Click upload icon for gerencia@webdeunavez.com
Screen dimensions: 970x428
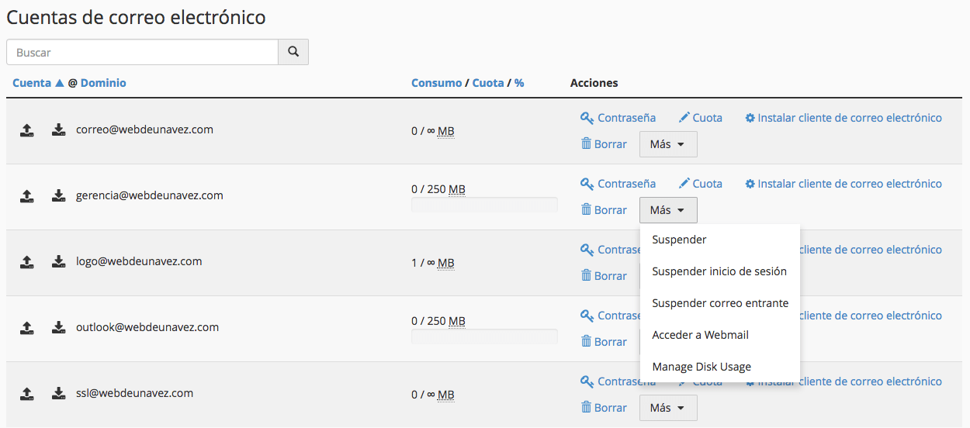27,196
